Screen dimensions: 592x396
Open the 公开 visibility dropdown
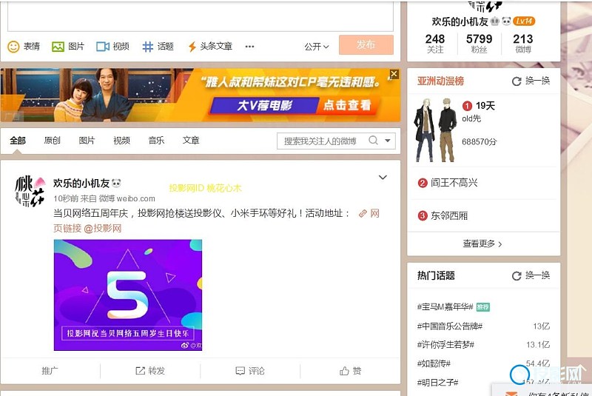pos(317,47)
